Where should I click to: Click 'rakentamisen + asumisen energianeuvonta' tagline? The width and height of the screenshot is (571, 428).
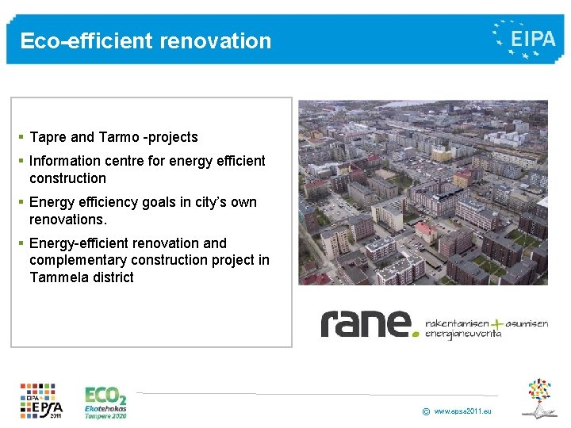click(x=486, y=328)
